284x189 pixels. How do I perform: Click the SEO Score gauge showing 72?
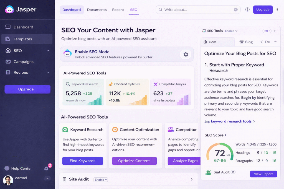[220, 154]
